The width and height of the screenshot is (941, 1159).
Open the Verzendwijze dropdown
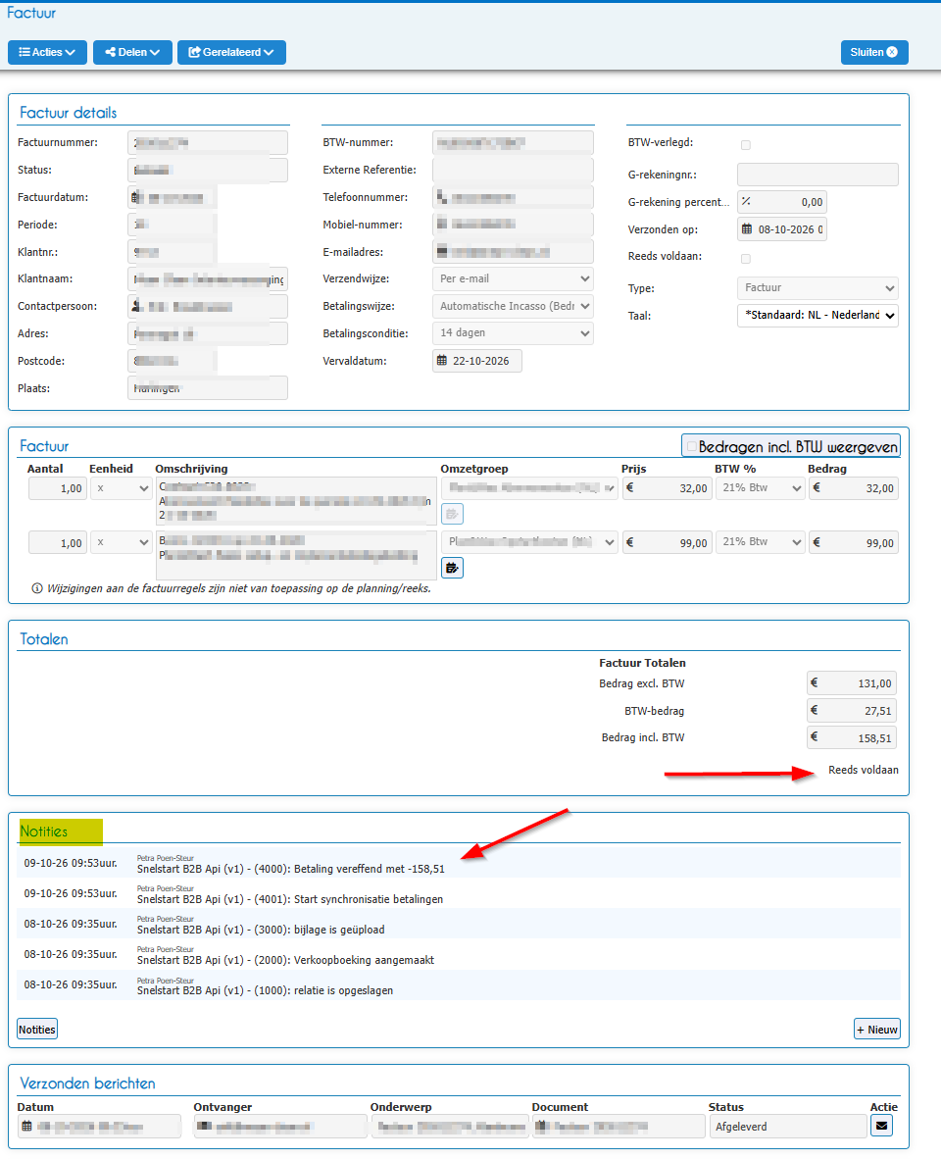pos(513,278)
